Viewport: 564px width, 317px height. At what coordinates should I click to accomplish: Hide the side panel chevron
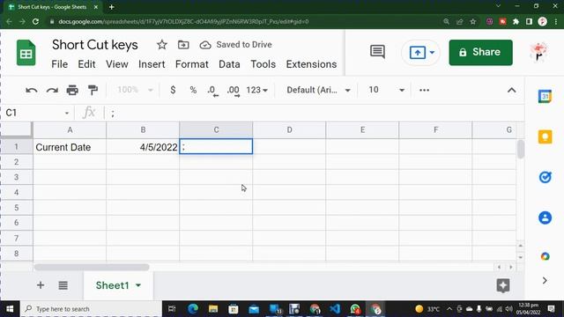coord(545,280)
